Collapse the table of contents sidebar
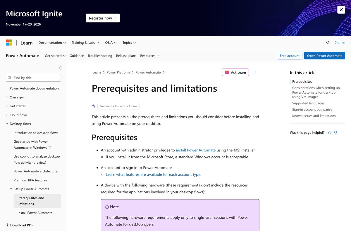 [x=61, y=68]
